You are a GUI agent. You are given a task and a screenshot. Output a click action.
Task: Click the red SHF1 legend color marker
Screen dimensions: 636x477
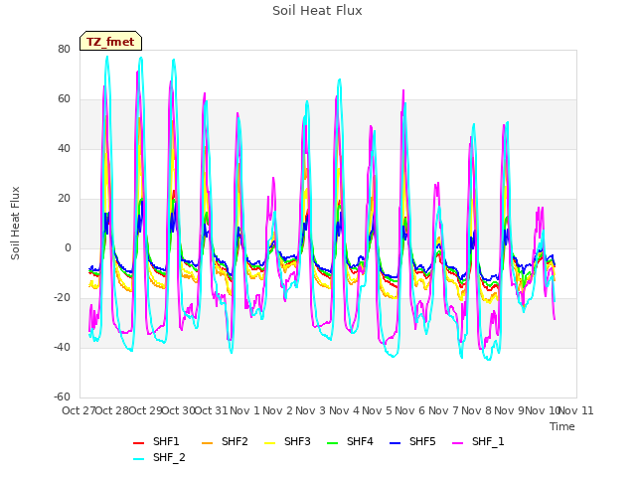(x=139, y=443)
